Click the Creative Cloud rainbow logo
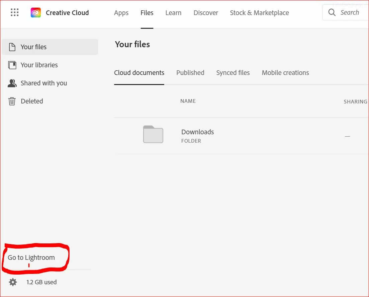The width and height of the screenshot is (369, 297). [36, 12]
